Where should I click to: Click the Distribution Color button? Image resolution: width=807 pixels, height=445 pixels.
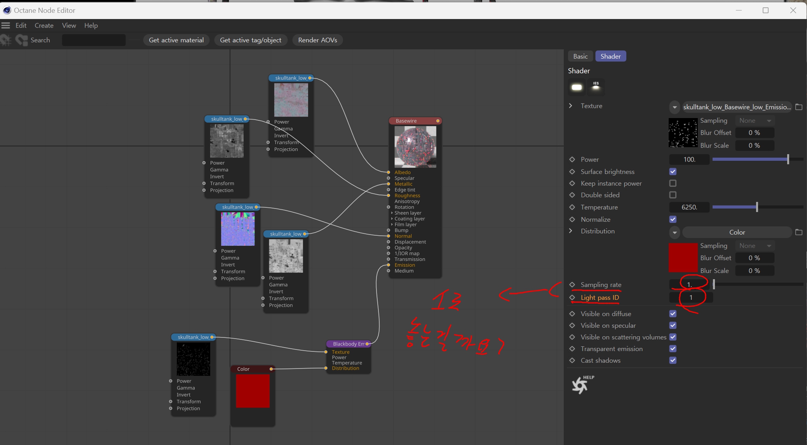[737, 232]
